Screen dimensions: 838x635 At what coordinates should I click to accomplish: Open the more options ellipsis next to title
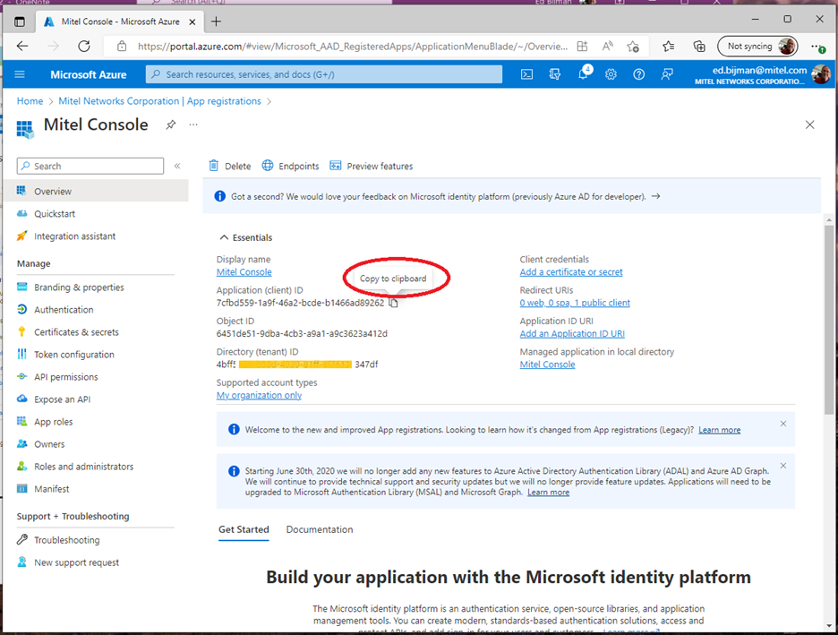pyautogui.click(x=192, y=125)
